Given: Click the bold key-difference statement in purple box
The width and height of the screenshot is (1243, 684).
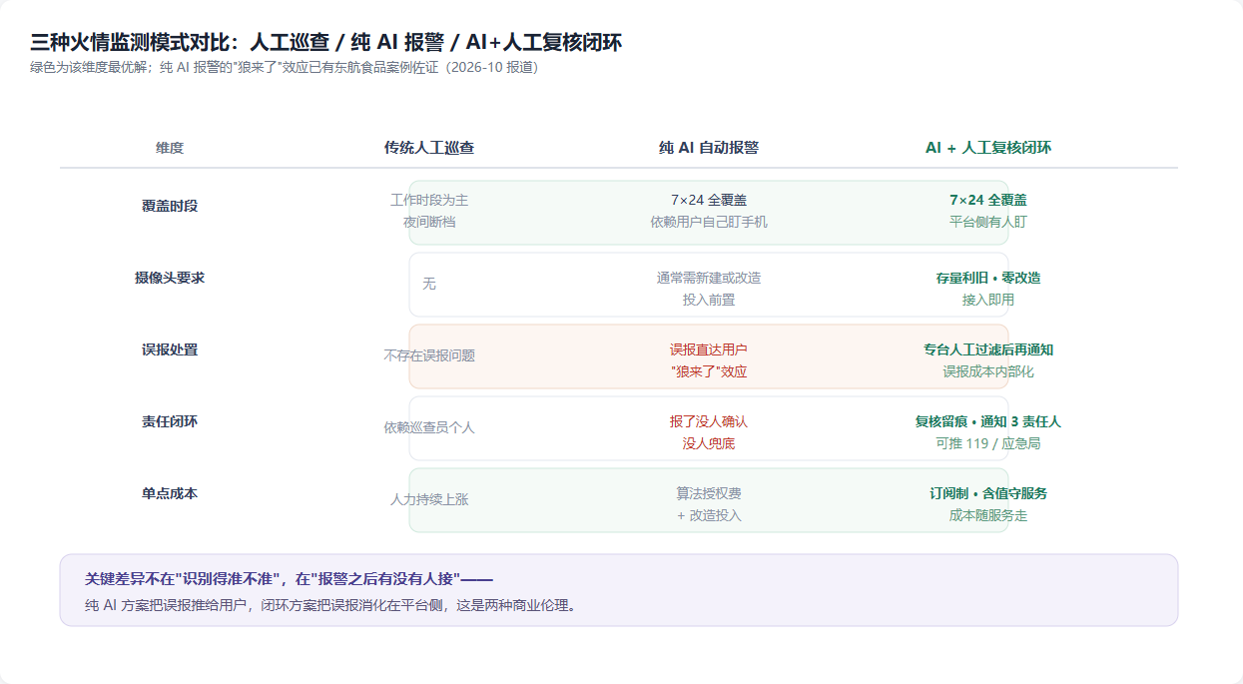Looking at the screenshot, I should [290, 579].
